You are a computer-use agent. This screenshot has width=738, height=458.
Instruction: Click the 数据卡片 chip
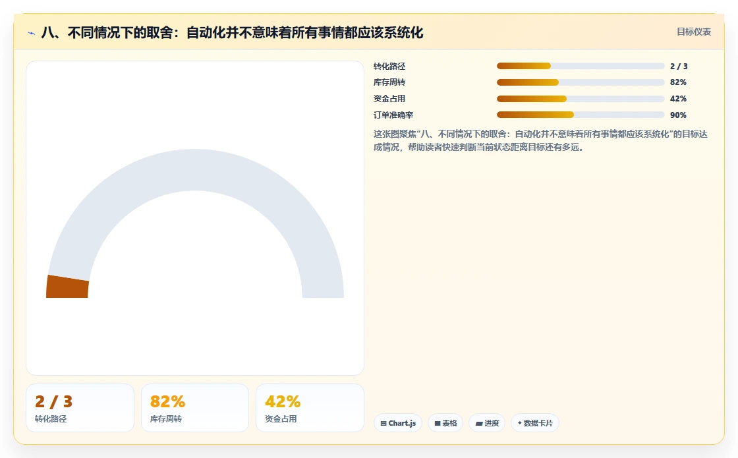pos(534,423)
